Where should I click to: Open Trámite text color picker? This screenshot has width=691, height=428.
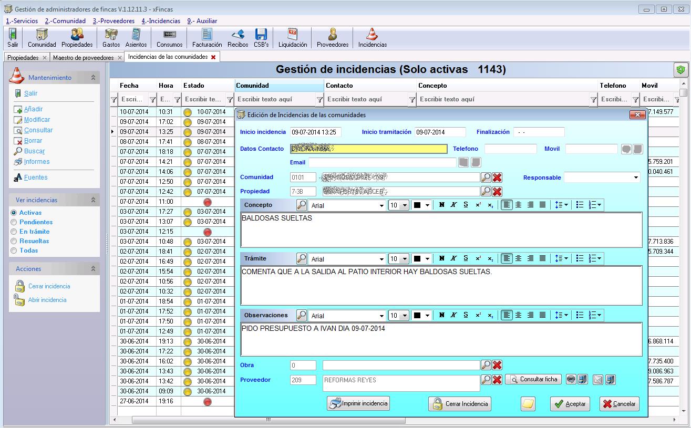421,259
